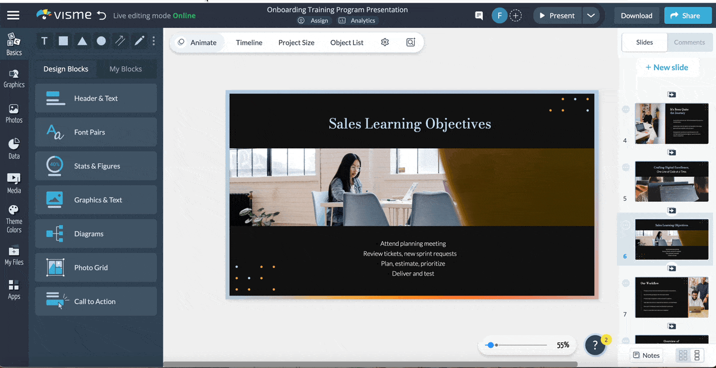Select the pen draw tool
Image resolution: width=716 pixels, height=368 pixels.
pyautogui.click(x=139, y=41)
